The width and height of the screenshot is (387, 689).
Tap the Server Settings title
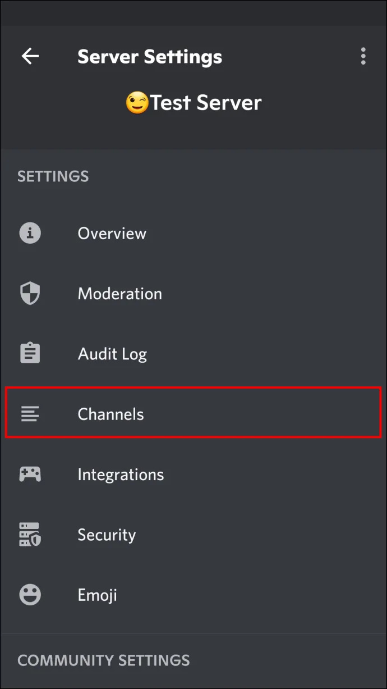click(x=150, y=57)
